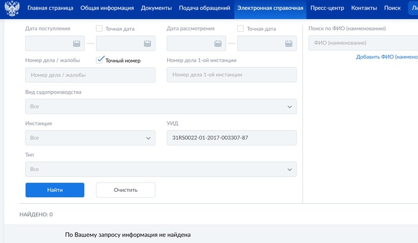The height and width of the screenshot is (243, 418).
Task: Focus the УИД input field
Action: click(231, 138)
